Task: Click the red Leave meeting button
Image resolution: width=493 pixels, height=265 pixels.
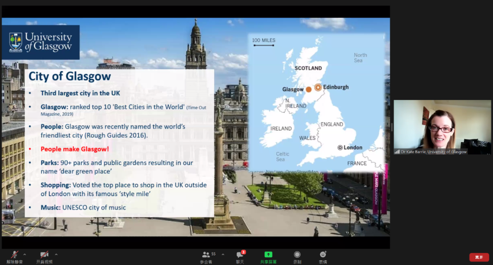Action: (x=479, y=257)
